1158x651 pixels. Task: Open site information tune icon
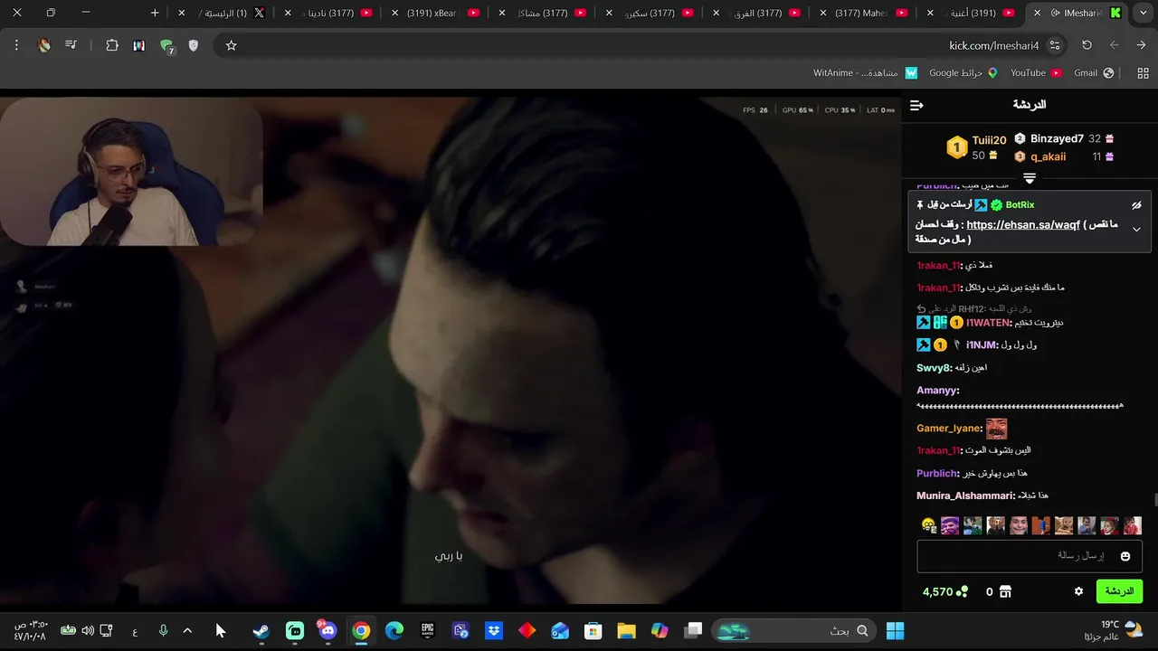1055,45
